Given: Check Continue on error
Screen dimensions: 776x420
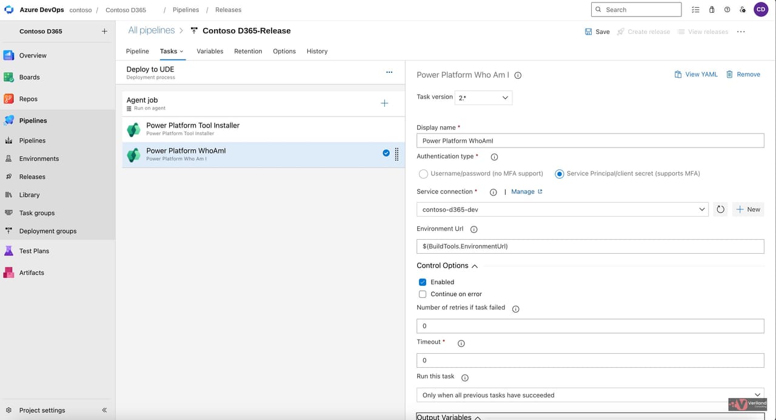Looking at the screenshot, I should click(x=423, y=294).
